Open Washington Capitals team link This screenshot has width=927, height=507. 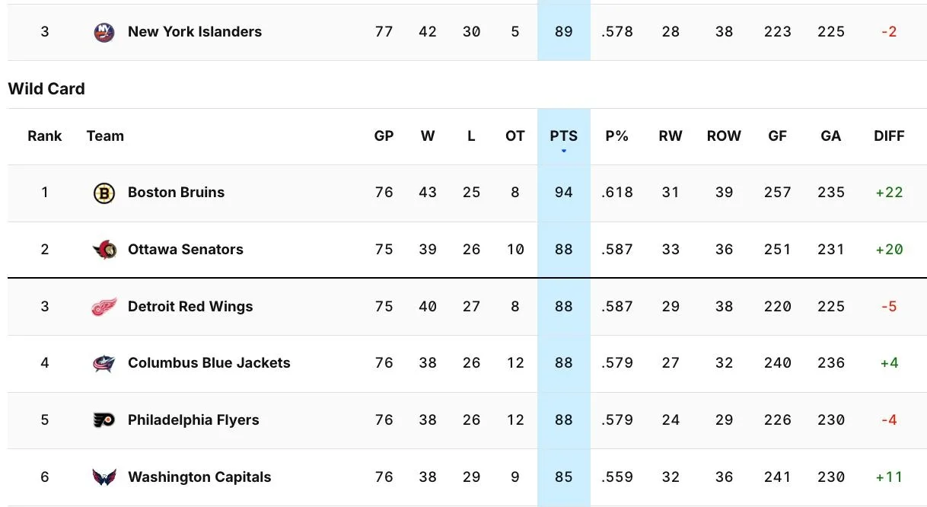click(199, 477)
